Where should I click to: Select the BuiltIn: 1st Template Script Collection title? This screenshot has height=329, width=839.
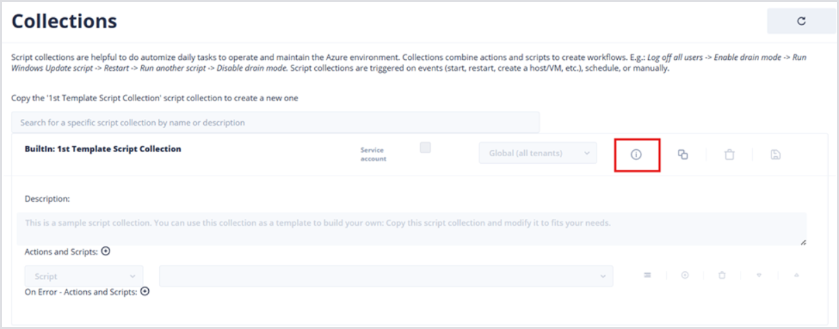click(x=103, y=149)
